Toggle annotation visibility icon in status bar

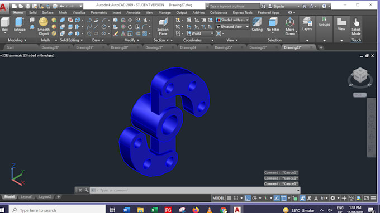tap(302, 199)
